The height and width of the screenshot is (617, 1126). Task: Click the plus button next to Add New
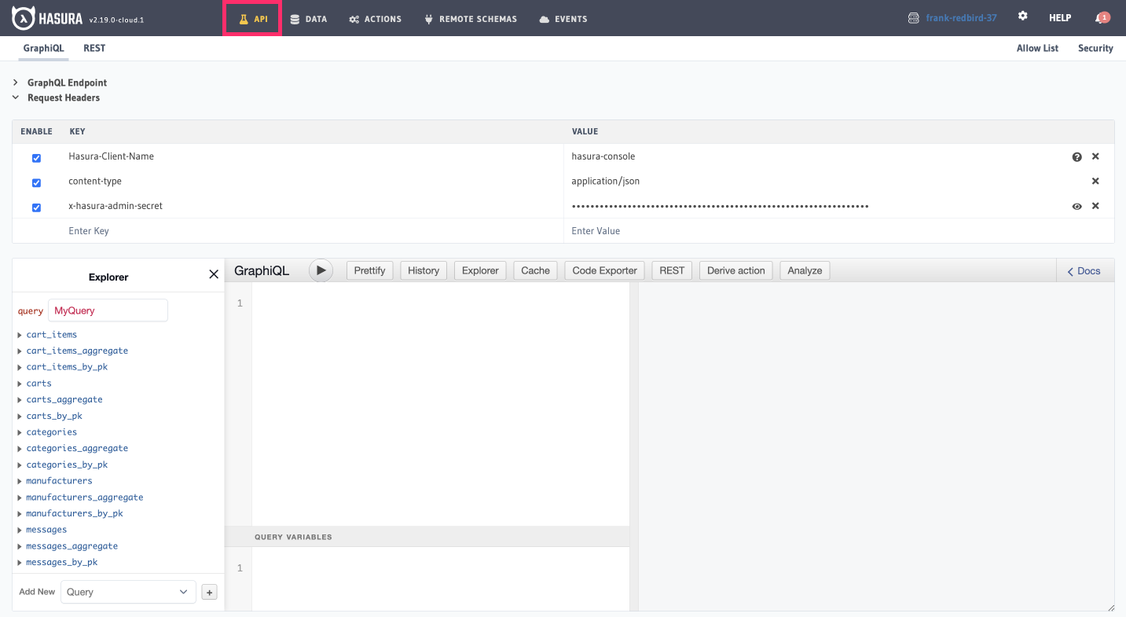pyautogui.click(x=209, y=593)
